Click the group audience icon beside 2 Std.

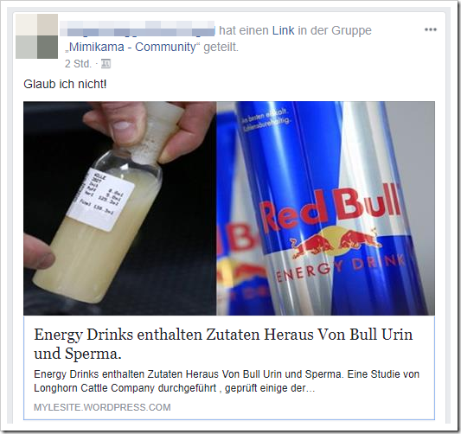[x=106, y=63]
